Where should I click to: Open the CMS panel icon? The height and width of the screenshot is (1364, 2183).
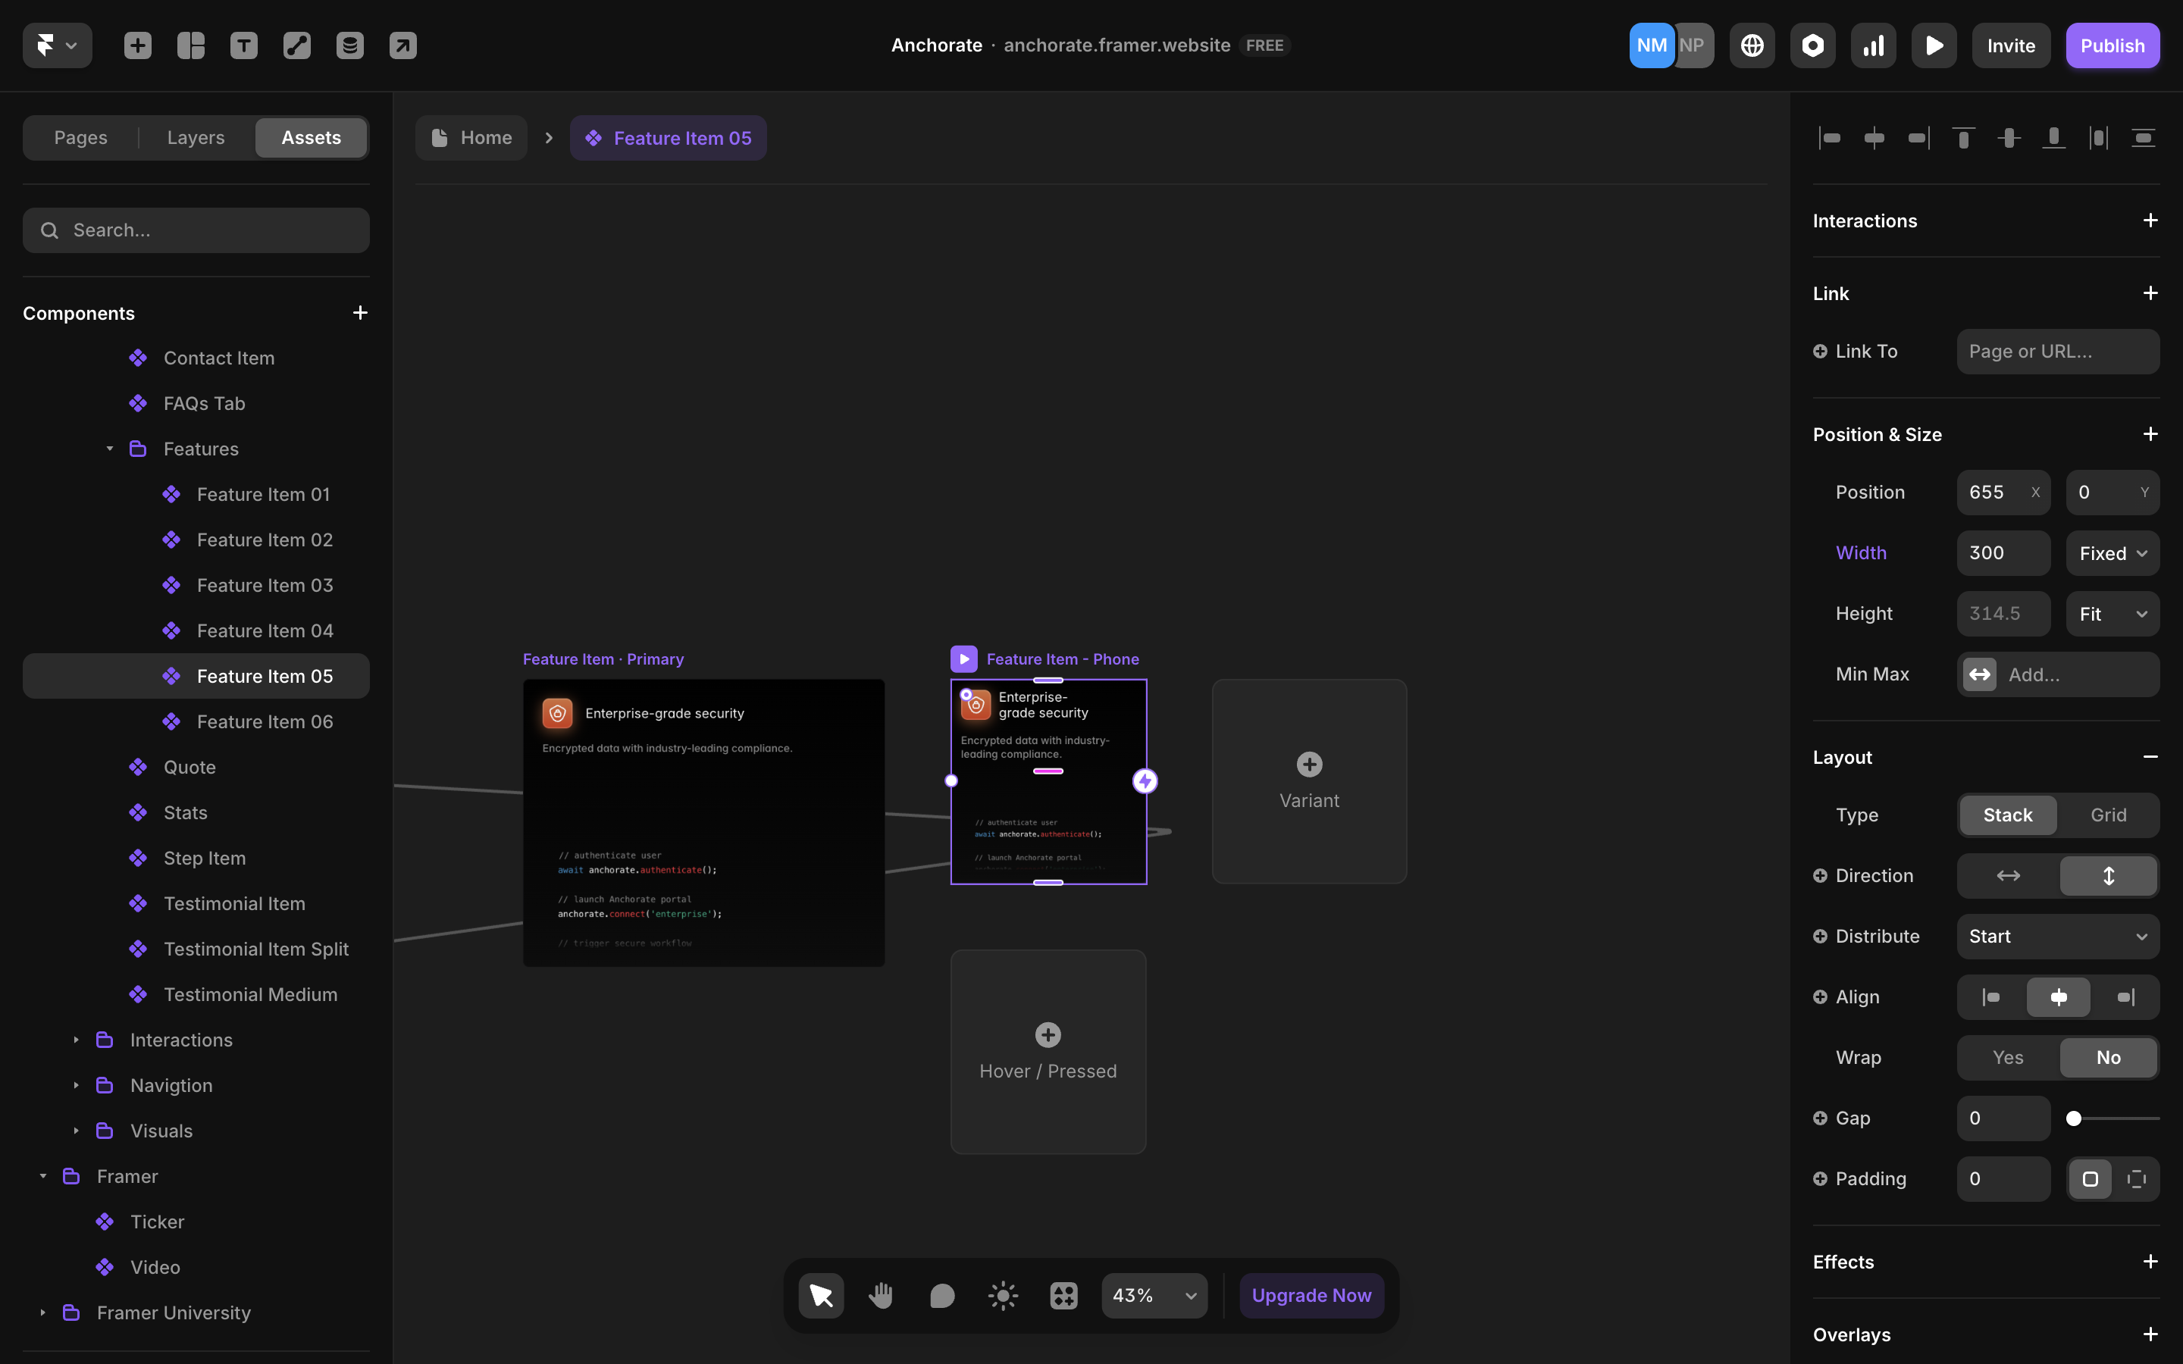tap(350, 44)
